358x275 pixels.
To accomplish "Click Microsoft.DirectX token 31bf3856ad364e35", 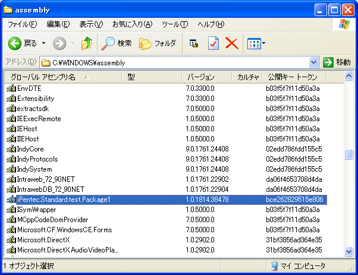I will coord(294,240).
